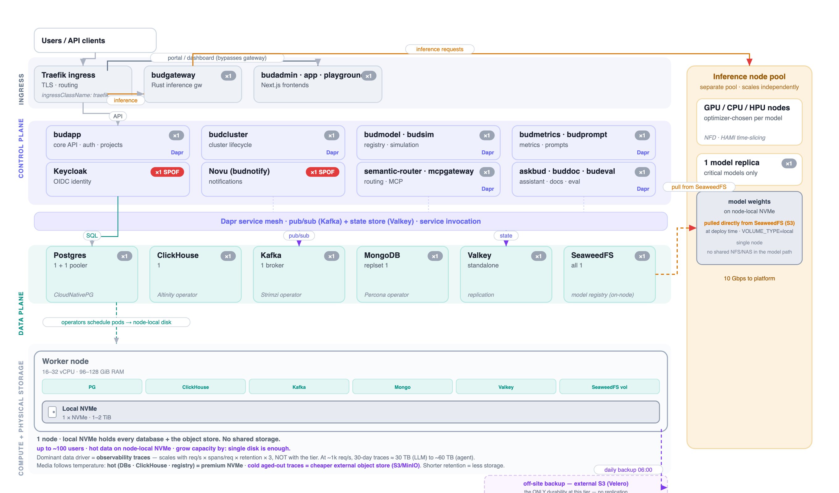The image size is (839, 493).
Task: Click the state connector label
Action: (506, 235)
